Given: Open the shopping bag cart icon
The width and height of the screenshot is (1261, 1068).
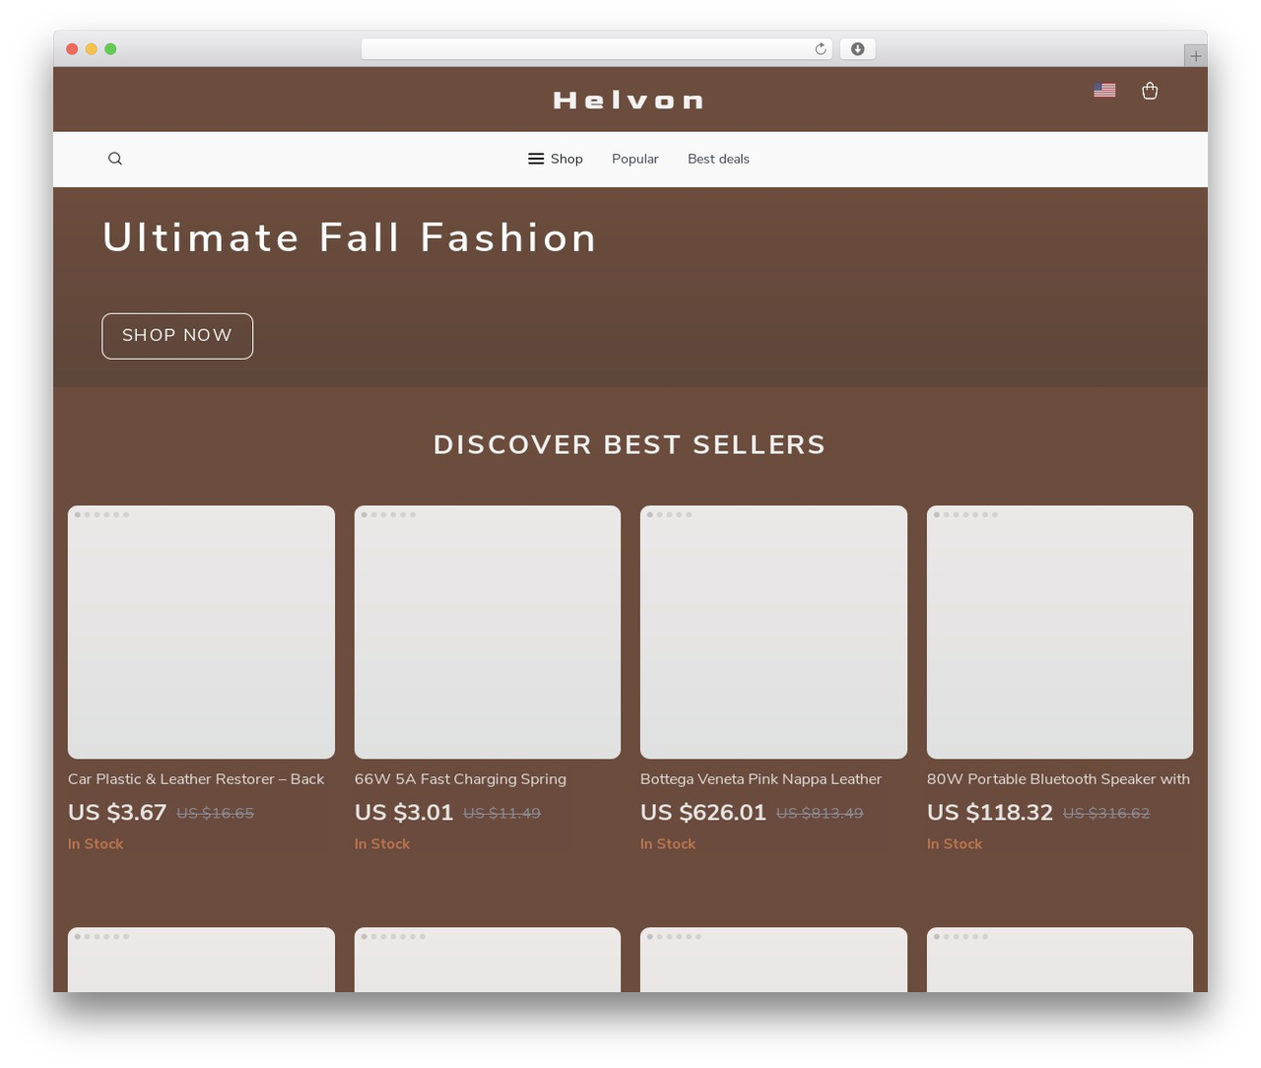Looking at the screenshot, I should click(1150, 91).
